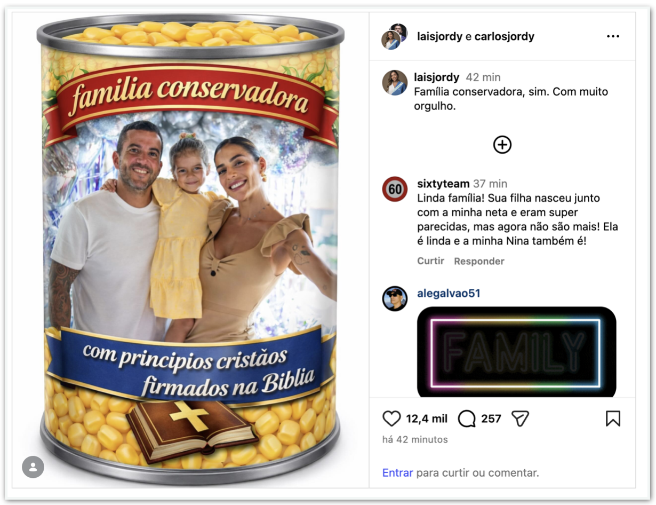
Task: Visit carlosjordy profile from the header
Action: pyautogui.click(x=505, y=36)
